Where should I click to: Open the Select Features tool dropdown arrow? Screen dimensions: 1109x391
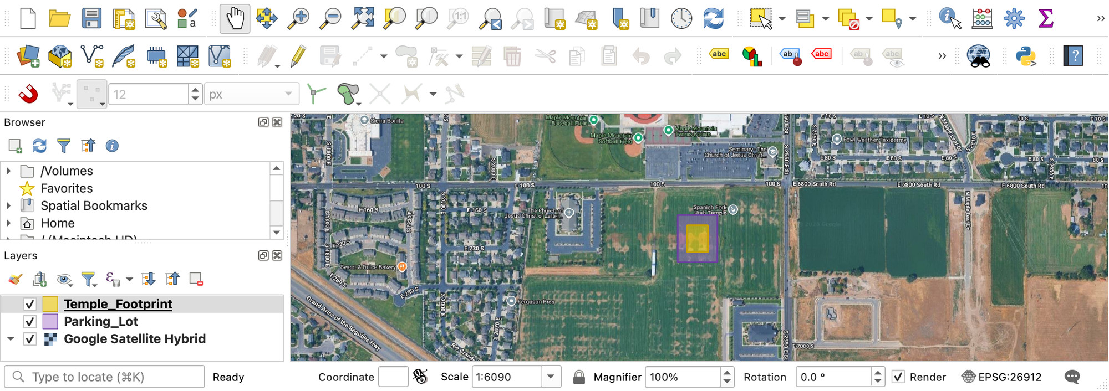782,19
